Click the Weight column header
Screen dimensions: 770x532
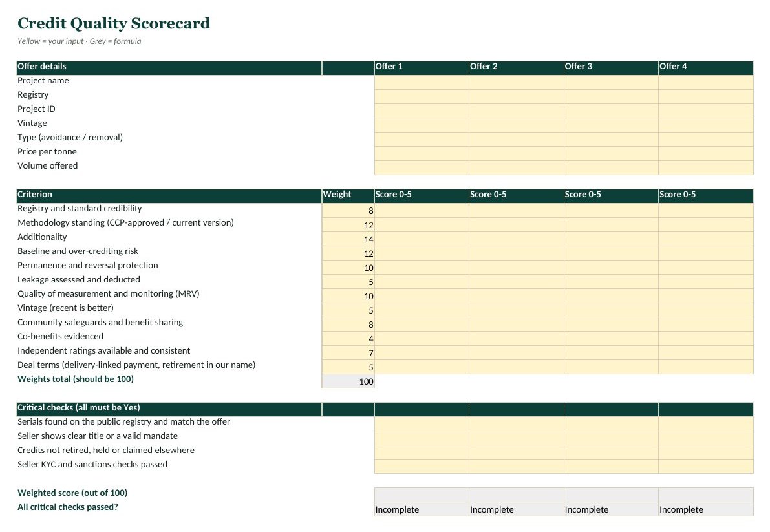click(348, 197)
